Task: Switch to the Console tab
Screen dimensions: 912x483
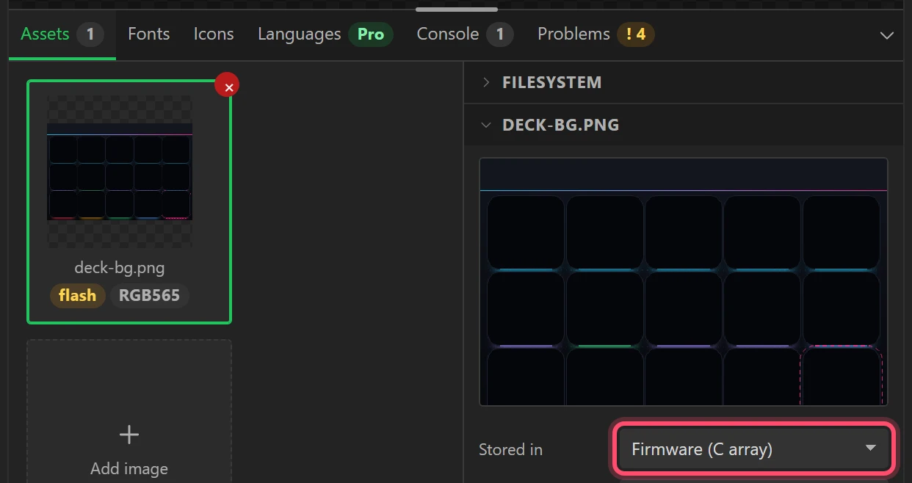Action: pos(465,34)
